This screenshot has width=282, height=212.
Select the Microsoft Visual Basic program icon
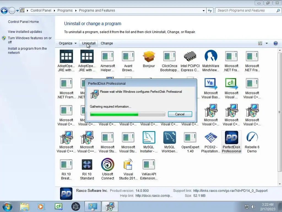211,84
